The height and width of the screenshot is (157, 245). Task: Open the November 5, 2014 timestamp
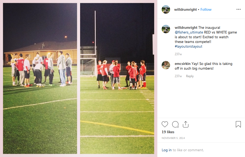[x=173, y=138]
